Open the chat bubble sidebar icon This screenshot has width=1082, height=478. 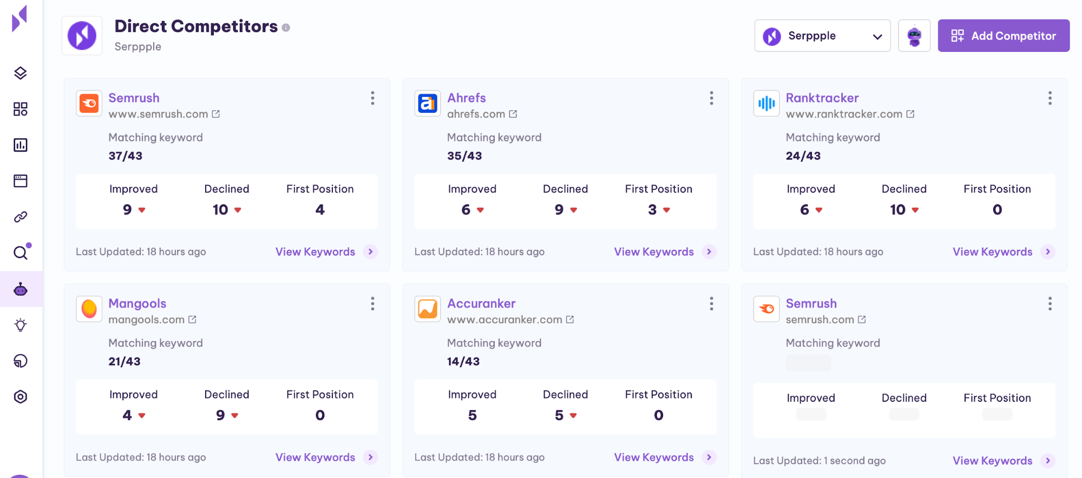(21, 361)
